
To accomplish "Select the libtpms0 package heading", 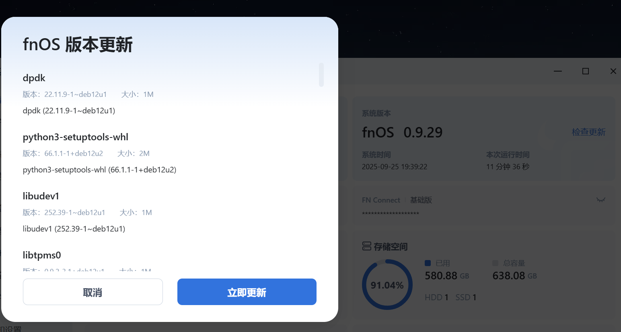I will [42, 255].
